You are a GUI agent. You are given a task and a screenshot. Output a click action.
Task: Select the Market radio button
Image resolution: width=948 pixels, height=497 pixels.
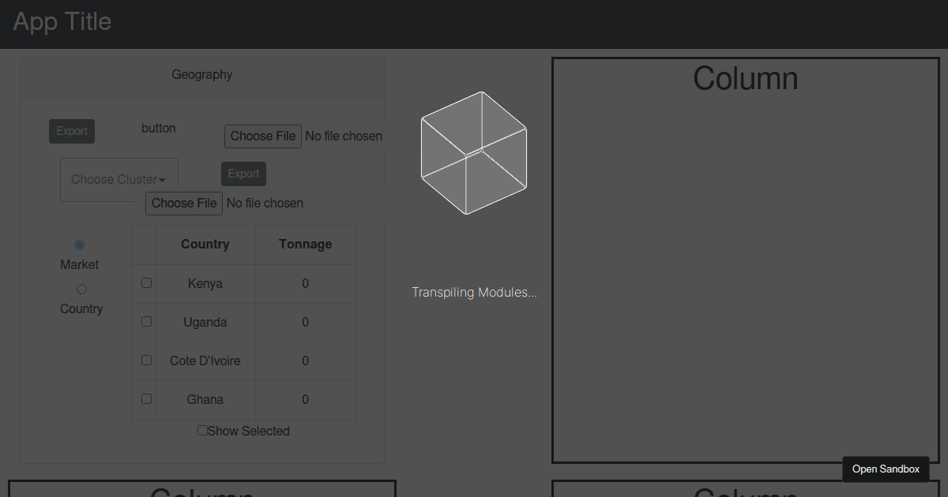click(x=79, y=245)
